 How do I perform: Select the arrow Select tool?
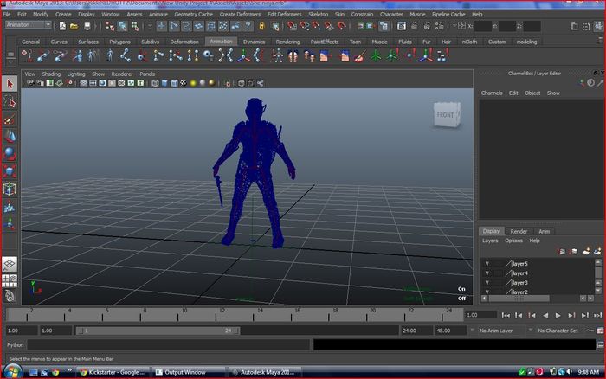tap(10, 84)
